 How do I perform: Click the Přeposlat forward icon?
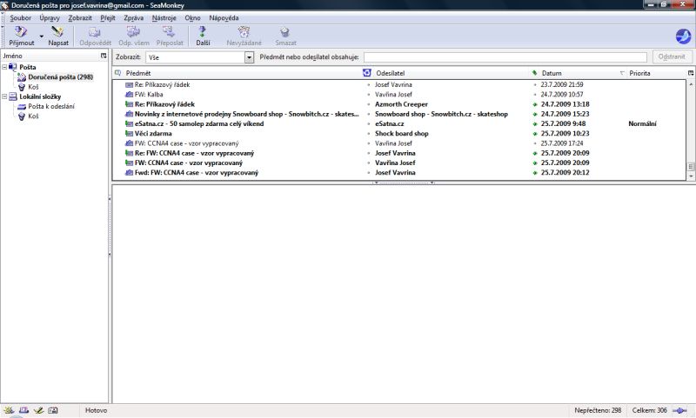[169, 32]
